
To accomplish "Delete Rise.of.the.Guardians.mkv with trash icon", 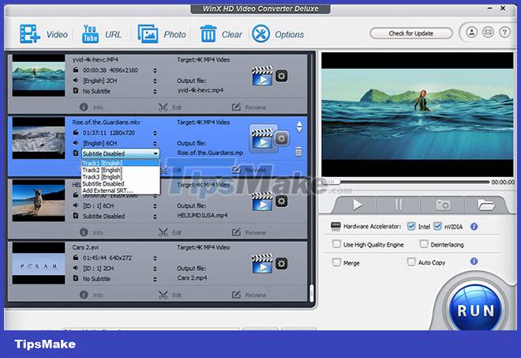I will pyautogui.click(x=298, y=152).
